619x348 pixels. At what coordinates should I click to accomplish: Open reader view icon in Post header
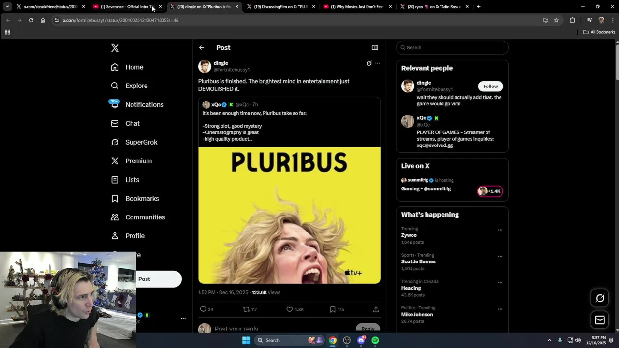point(375,48)
